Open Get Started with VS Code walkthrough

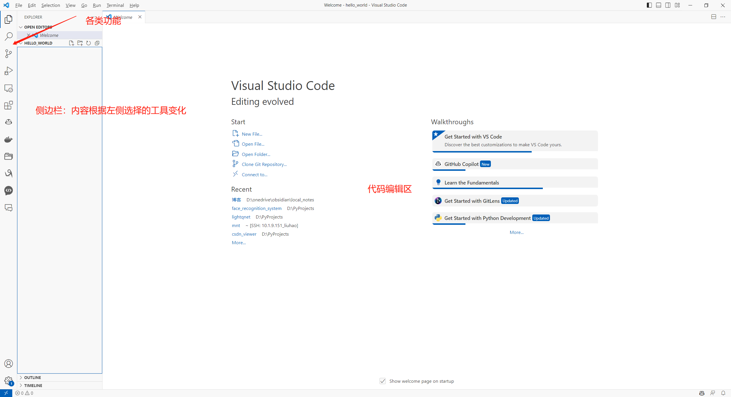(515, 141)
